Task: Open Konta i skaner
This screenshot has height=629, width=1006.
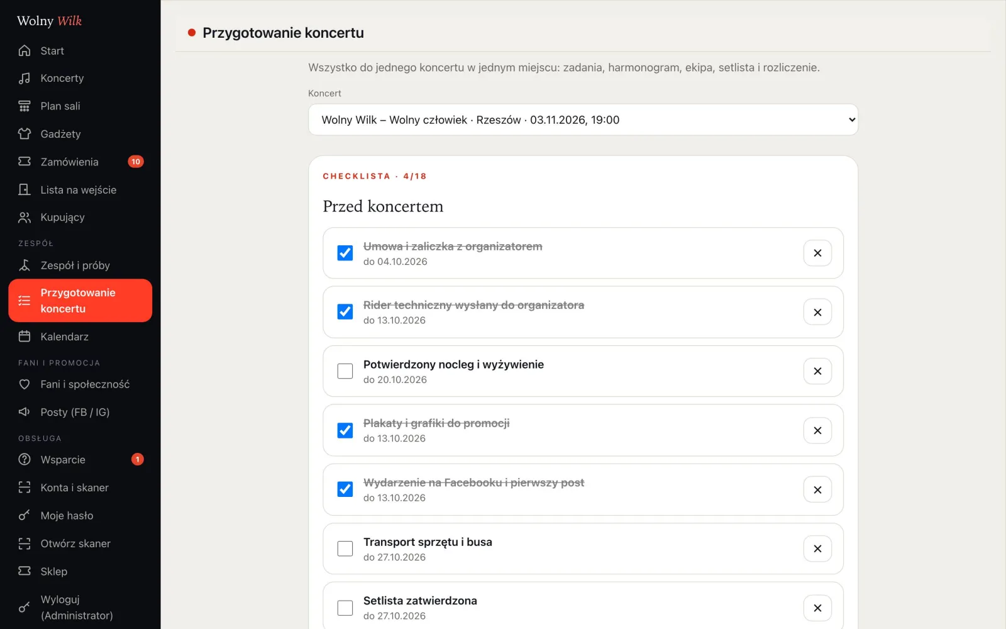Action: [80, 487]
